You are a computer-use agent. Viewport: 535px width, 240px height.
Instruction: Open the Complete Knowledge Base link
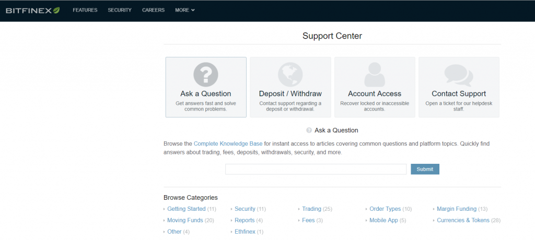pyautogui.click(x=228, y=144)
